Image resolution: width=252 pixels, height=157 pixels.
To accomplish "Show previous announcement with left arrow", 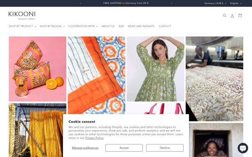I will pos(80,3).
